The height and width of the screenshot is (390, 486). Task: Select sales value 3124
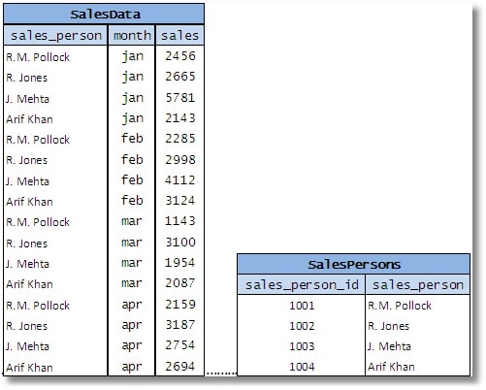180,201
